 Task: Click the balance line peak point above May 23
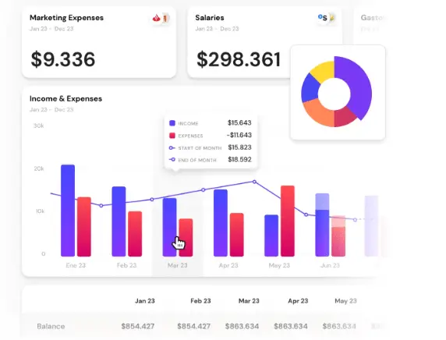pos(254,182)
